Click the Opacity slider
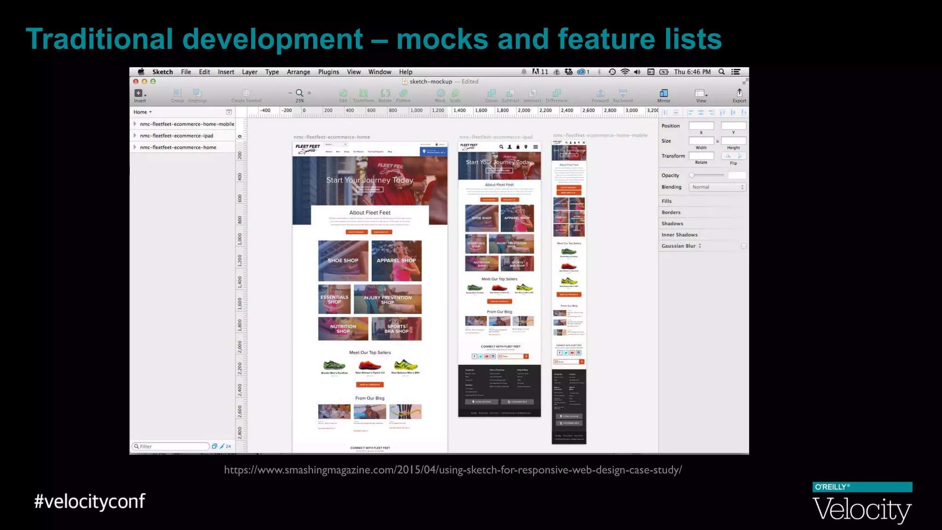 [x=706, y=175]
